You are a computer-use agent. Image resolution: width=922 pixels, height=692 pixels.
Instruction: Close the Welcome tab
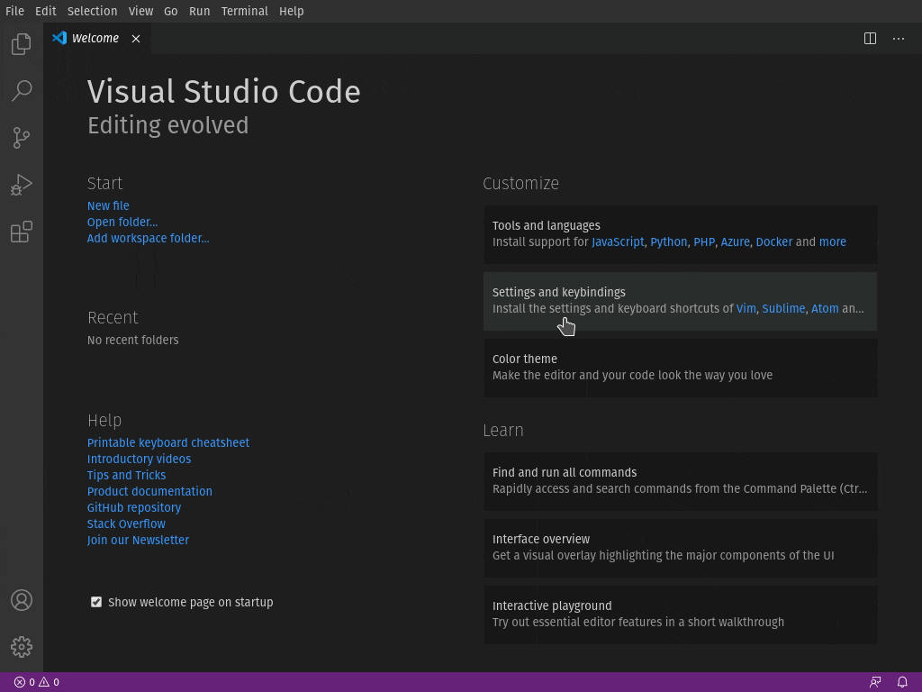tap(136, 39)
